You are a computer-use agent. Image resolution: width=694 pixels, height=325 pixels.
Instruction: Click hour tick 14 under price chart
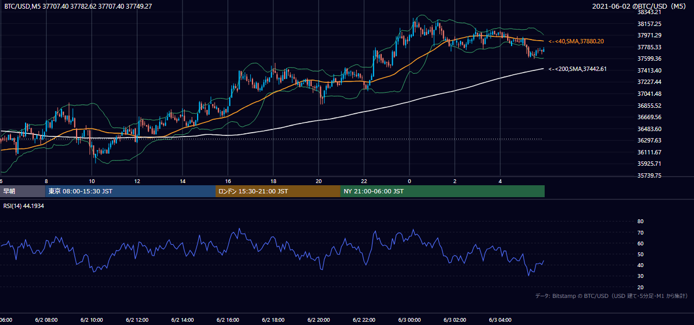(x=182, y=181)
